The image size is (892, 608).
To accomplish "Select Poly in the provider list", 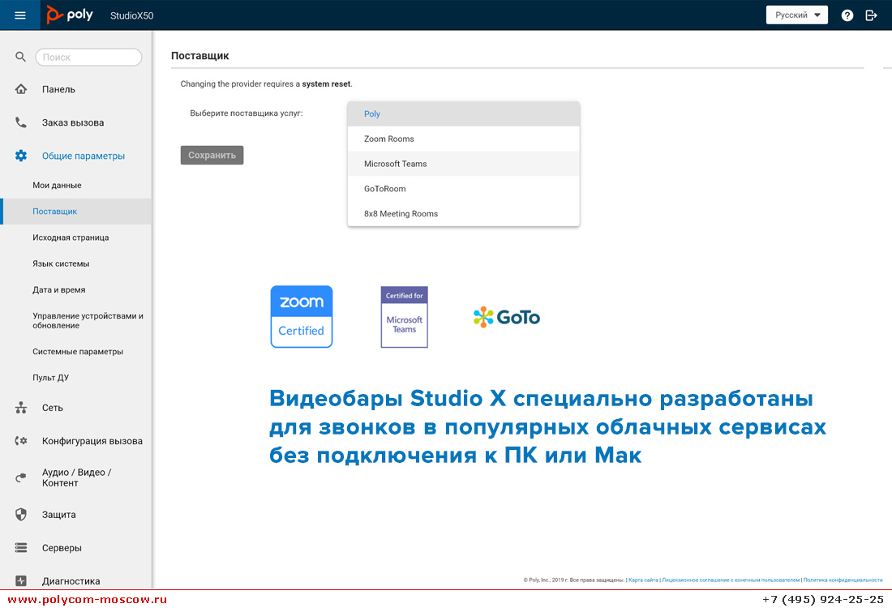I will (x=464, y=113).
